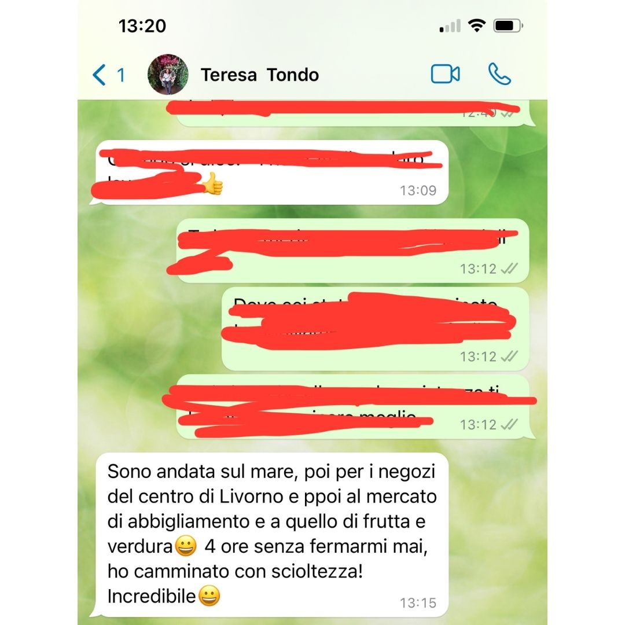Screen dimensions: 625x625
Task: Tap the unread count number 1
Action: (121, 75)
